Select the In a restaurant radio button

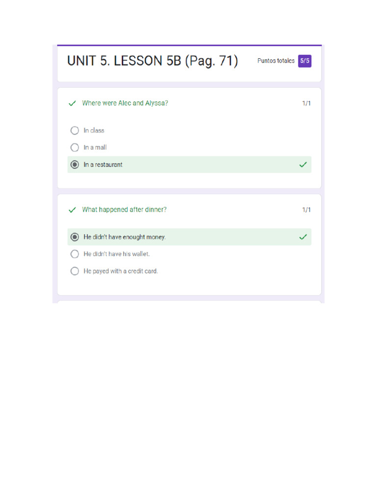[x=75, y=165]
